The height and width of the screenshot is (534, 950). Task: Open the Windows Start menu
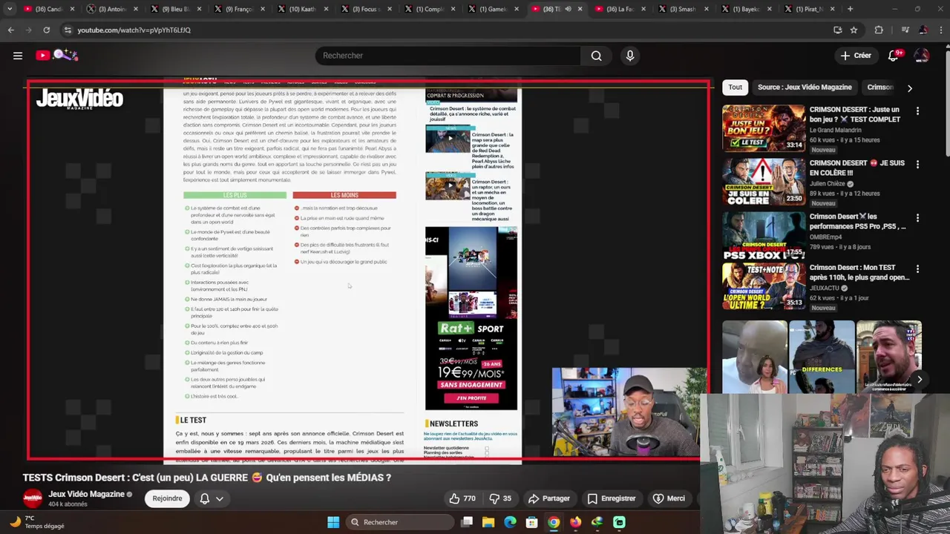coord(333,522)
